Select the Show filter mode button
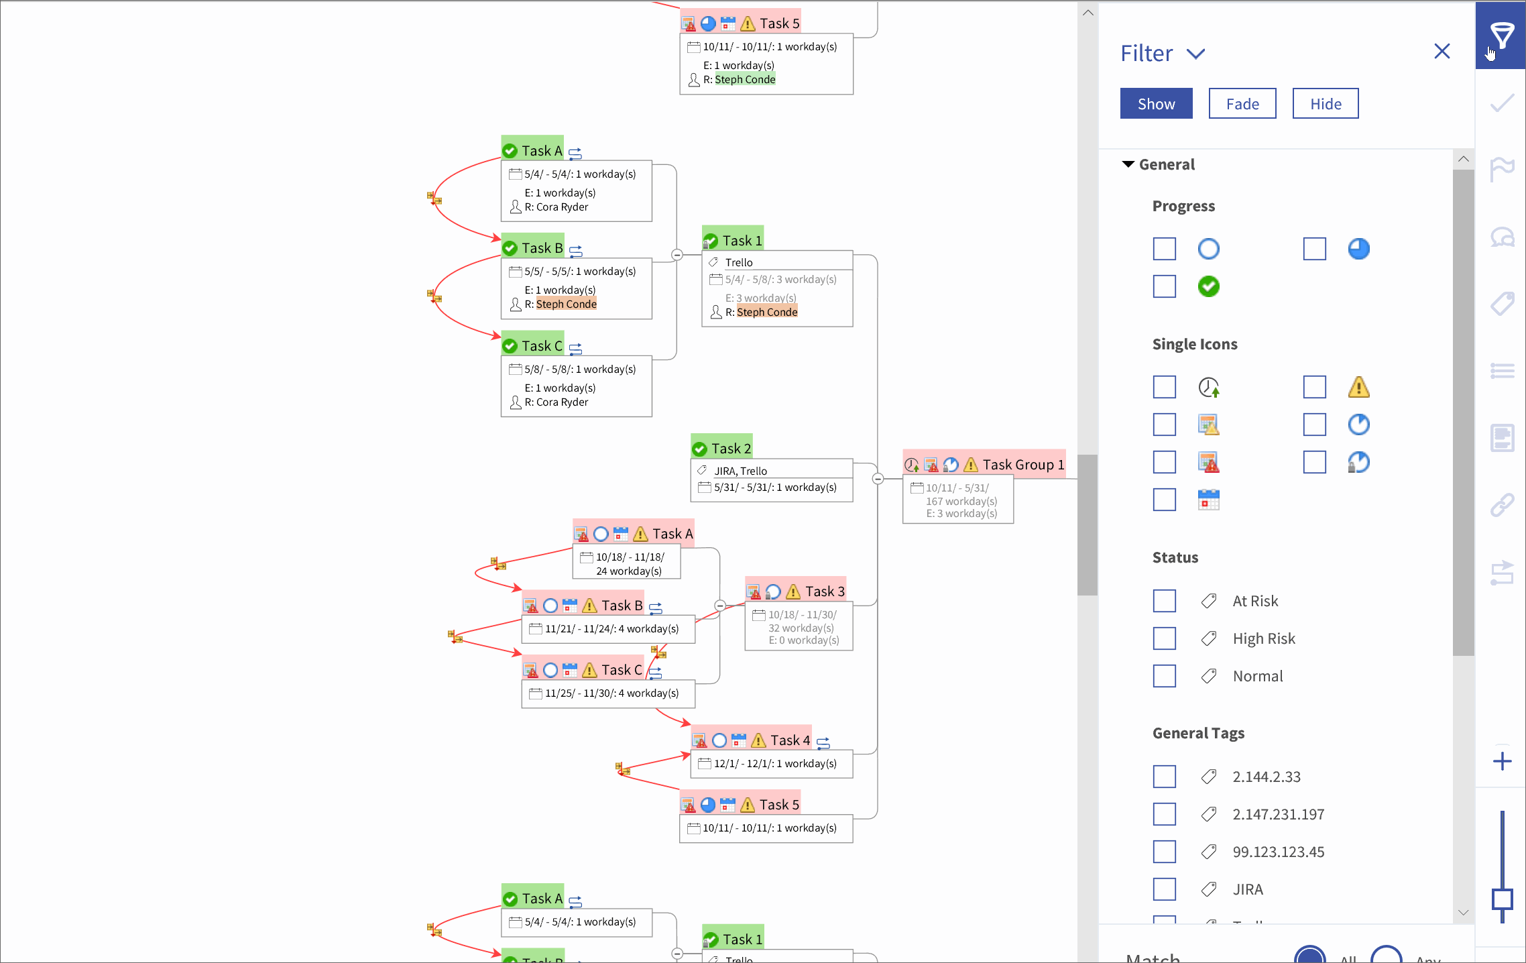Screen dimensions: 1526x963 pos(1156,103)
